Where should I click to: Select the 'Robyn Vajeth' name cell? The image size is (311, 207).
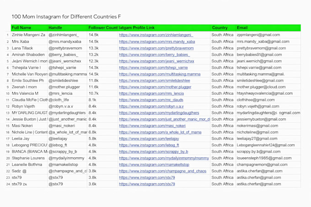click(x=29, y=106)
